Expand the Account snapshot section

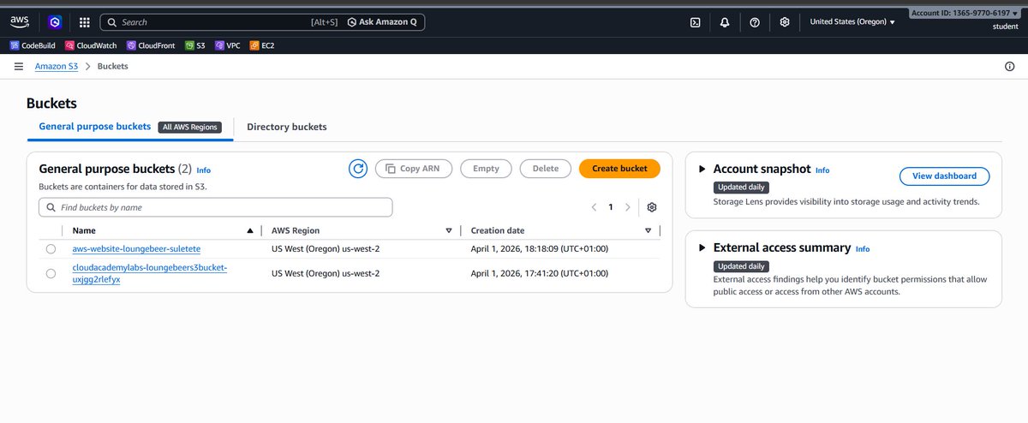[x=702, y=170]
